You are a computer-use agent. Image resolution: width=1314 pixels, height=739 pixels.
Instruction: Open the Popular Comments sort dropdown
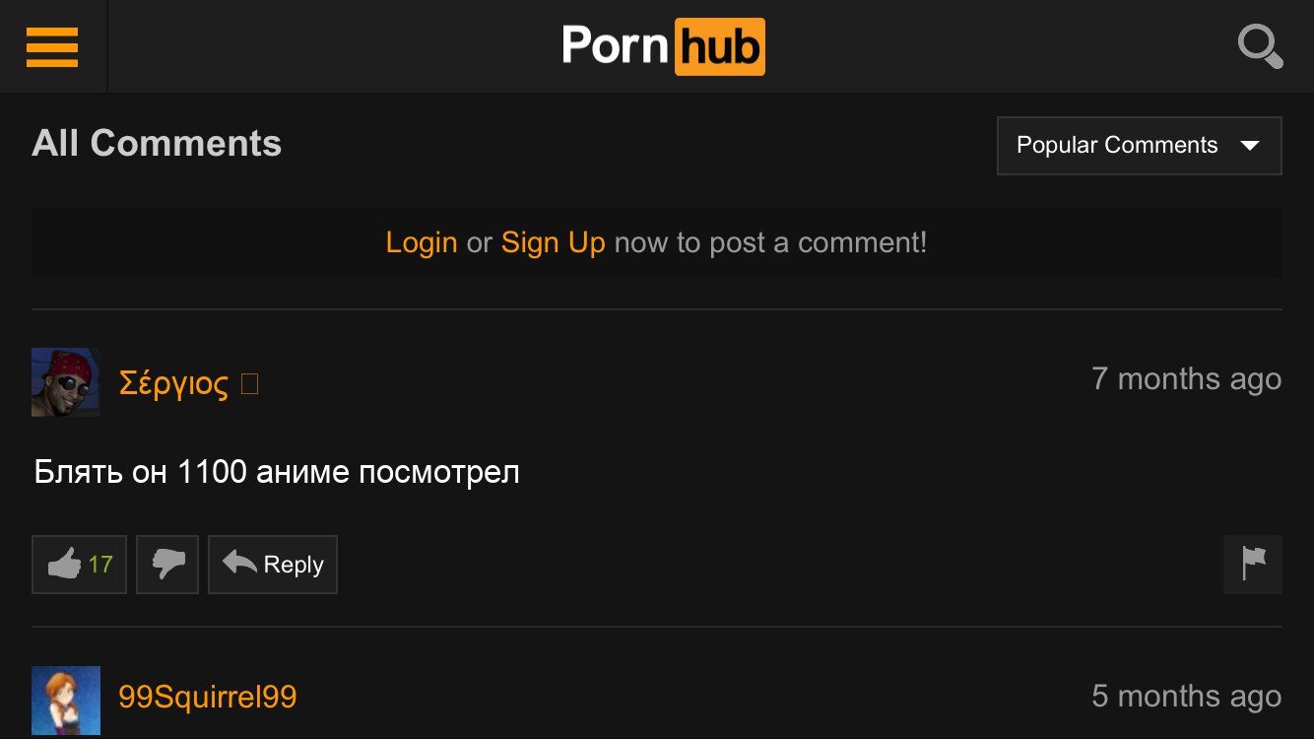point(1140,146)
